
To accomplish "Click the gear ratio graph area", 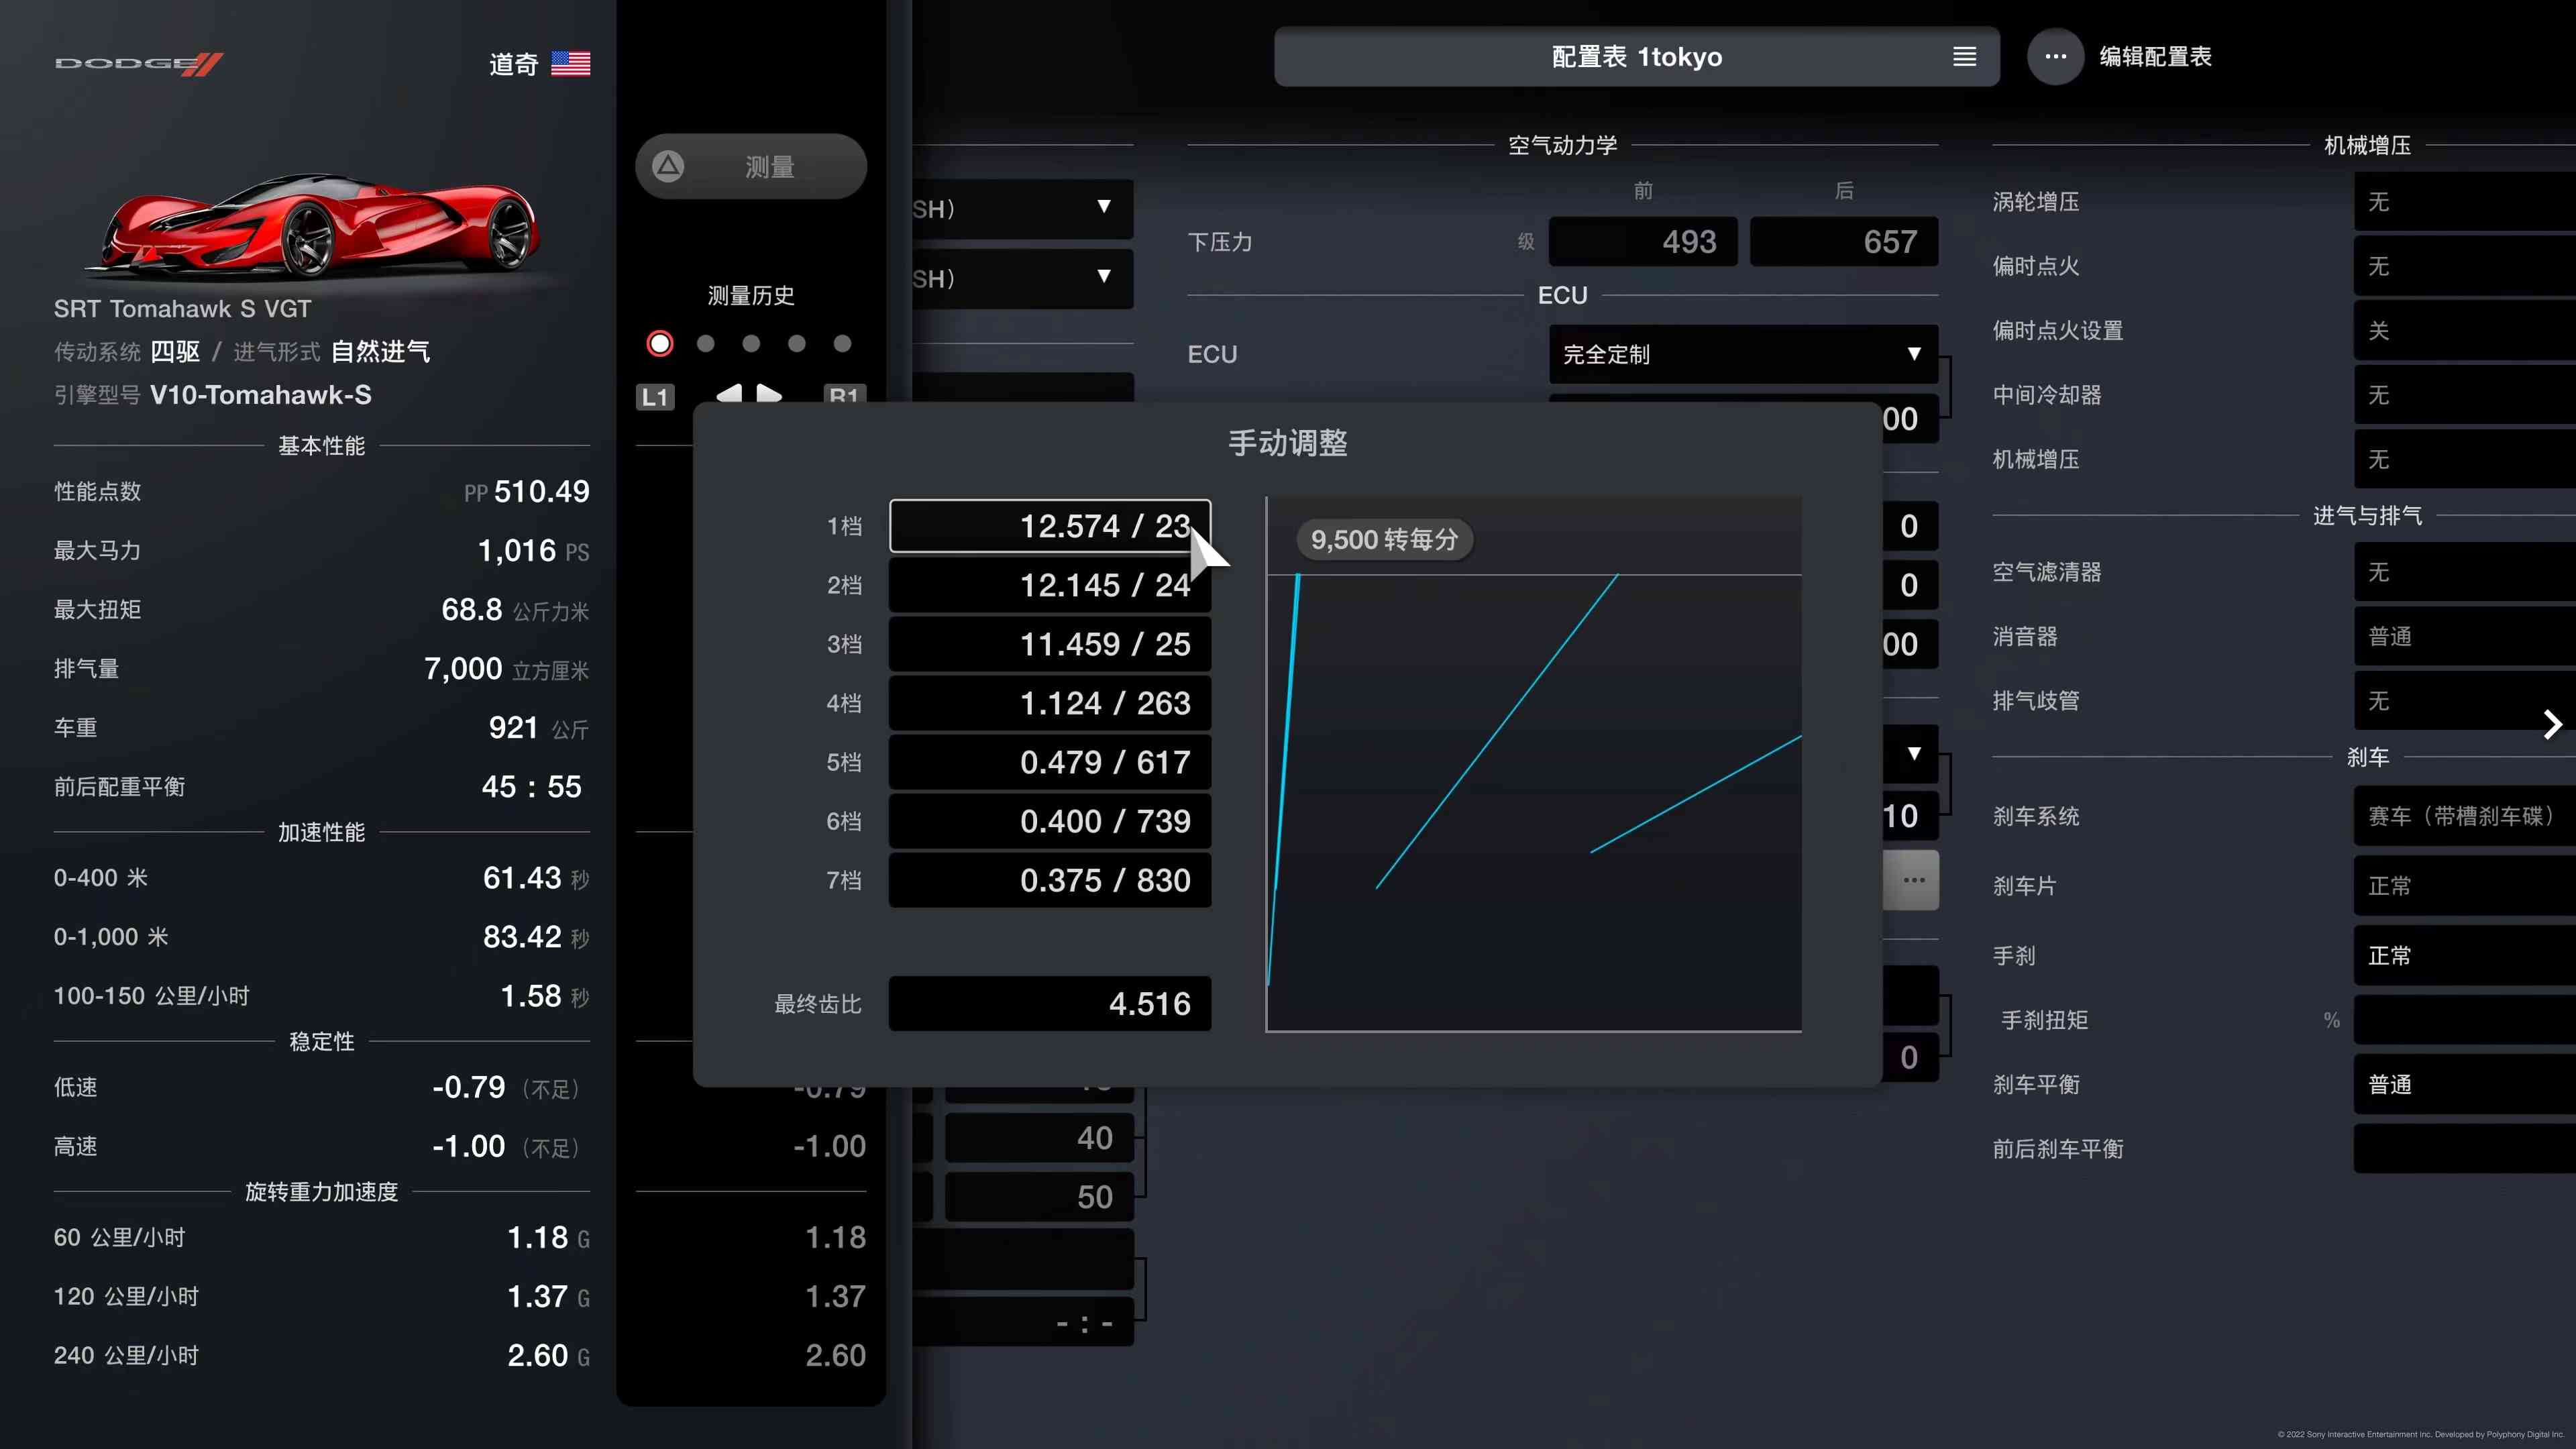I will coord(1534,764).
